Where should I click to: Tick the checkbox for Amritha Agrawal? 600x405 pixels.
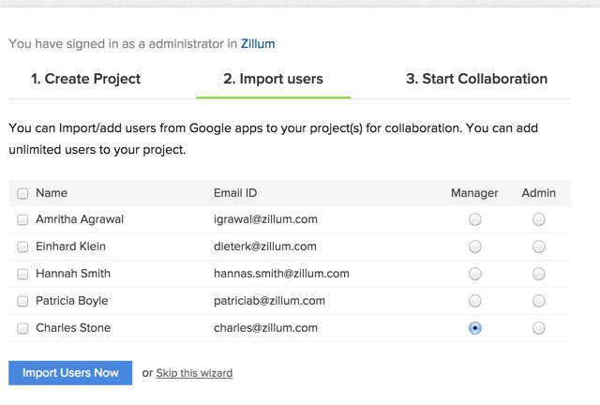coord(22,219)
